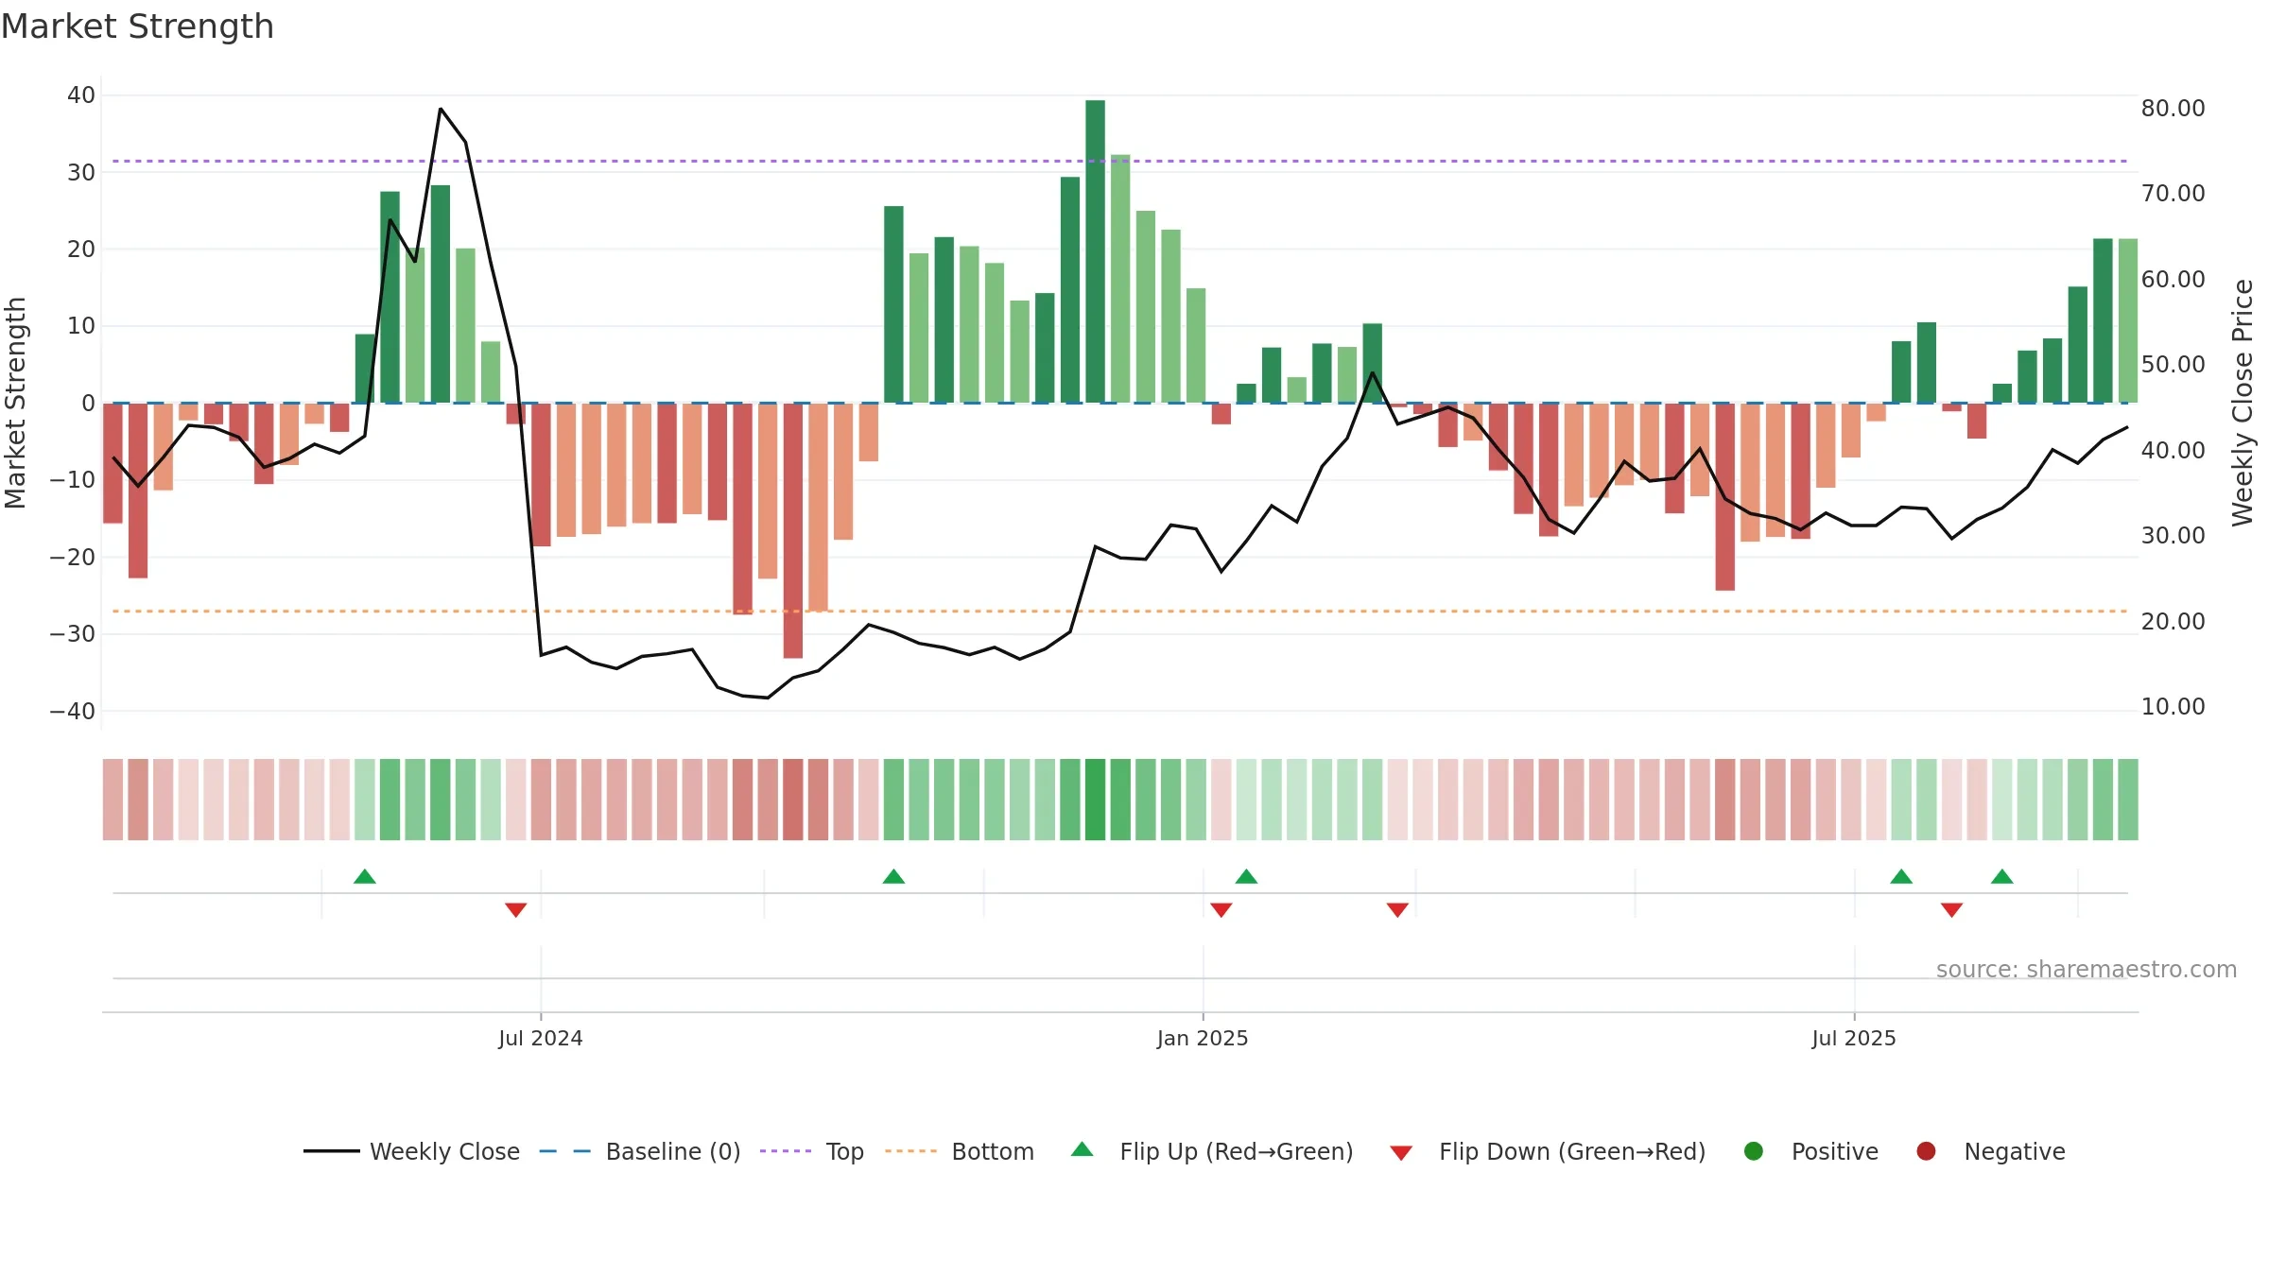Click the '20' left axis tick label
Image resolution: width=2269 pixels, height=1276 pixels.
tap(81, 250)
